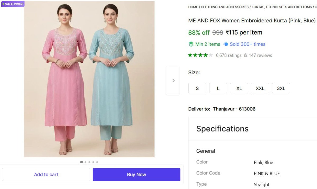View the 6,678 ratings
The image size is (317, 189).
tap(229, 55)
